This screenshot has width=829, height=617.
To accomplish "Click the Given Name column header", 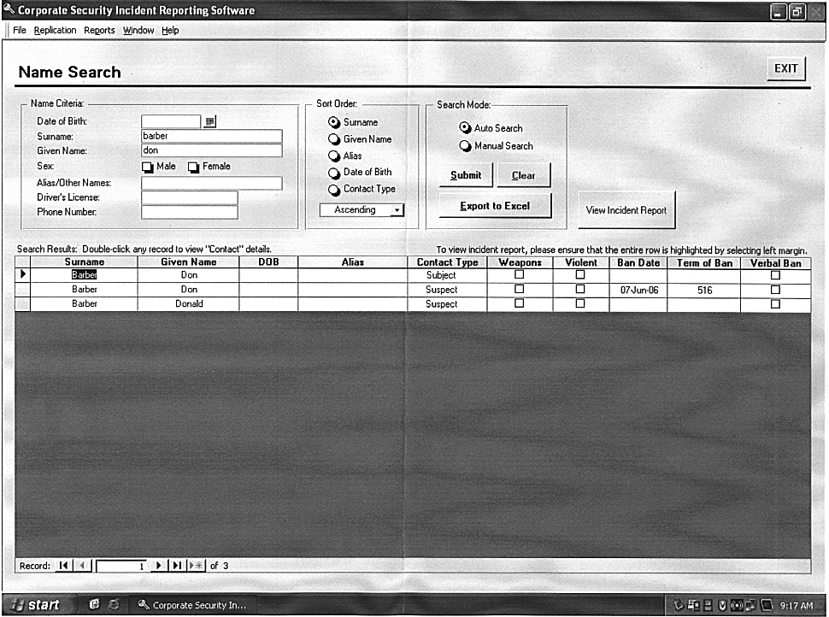I will [188, 261].
